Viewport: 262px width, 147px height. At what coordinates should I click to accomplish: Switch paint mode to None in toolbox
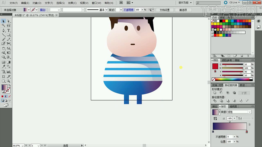(10, 97)
